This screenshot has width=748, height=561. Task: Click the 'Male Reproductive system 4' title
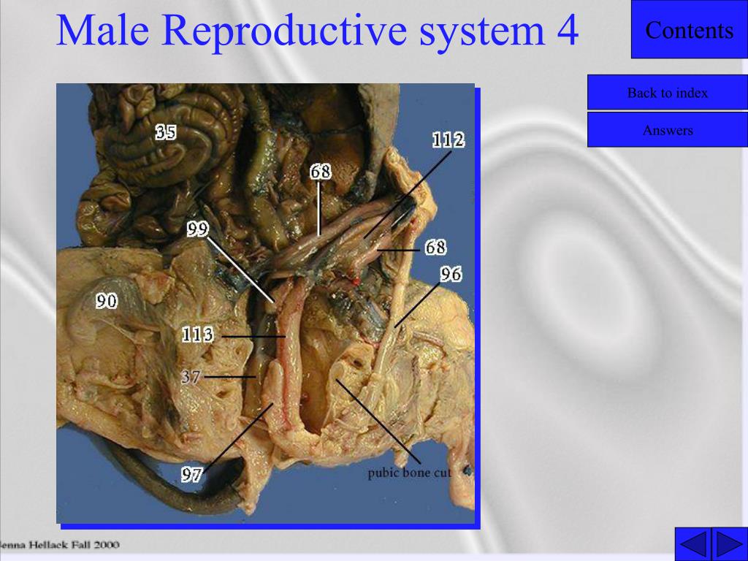click(317, 29)
